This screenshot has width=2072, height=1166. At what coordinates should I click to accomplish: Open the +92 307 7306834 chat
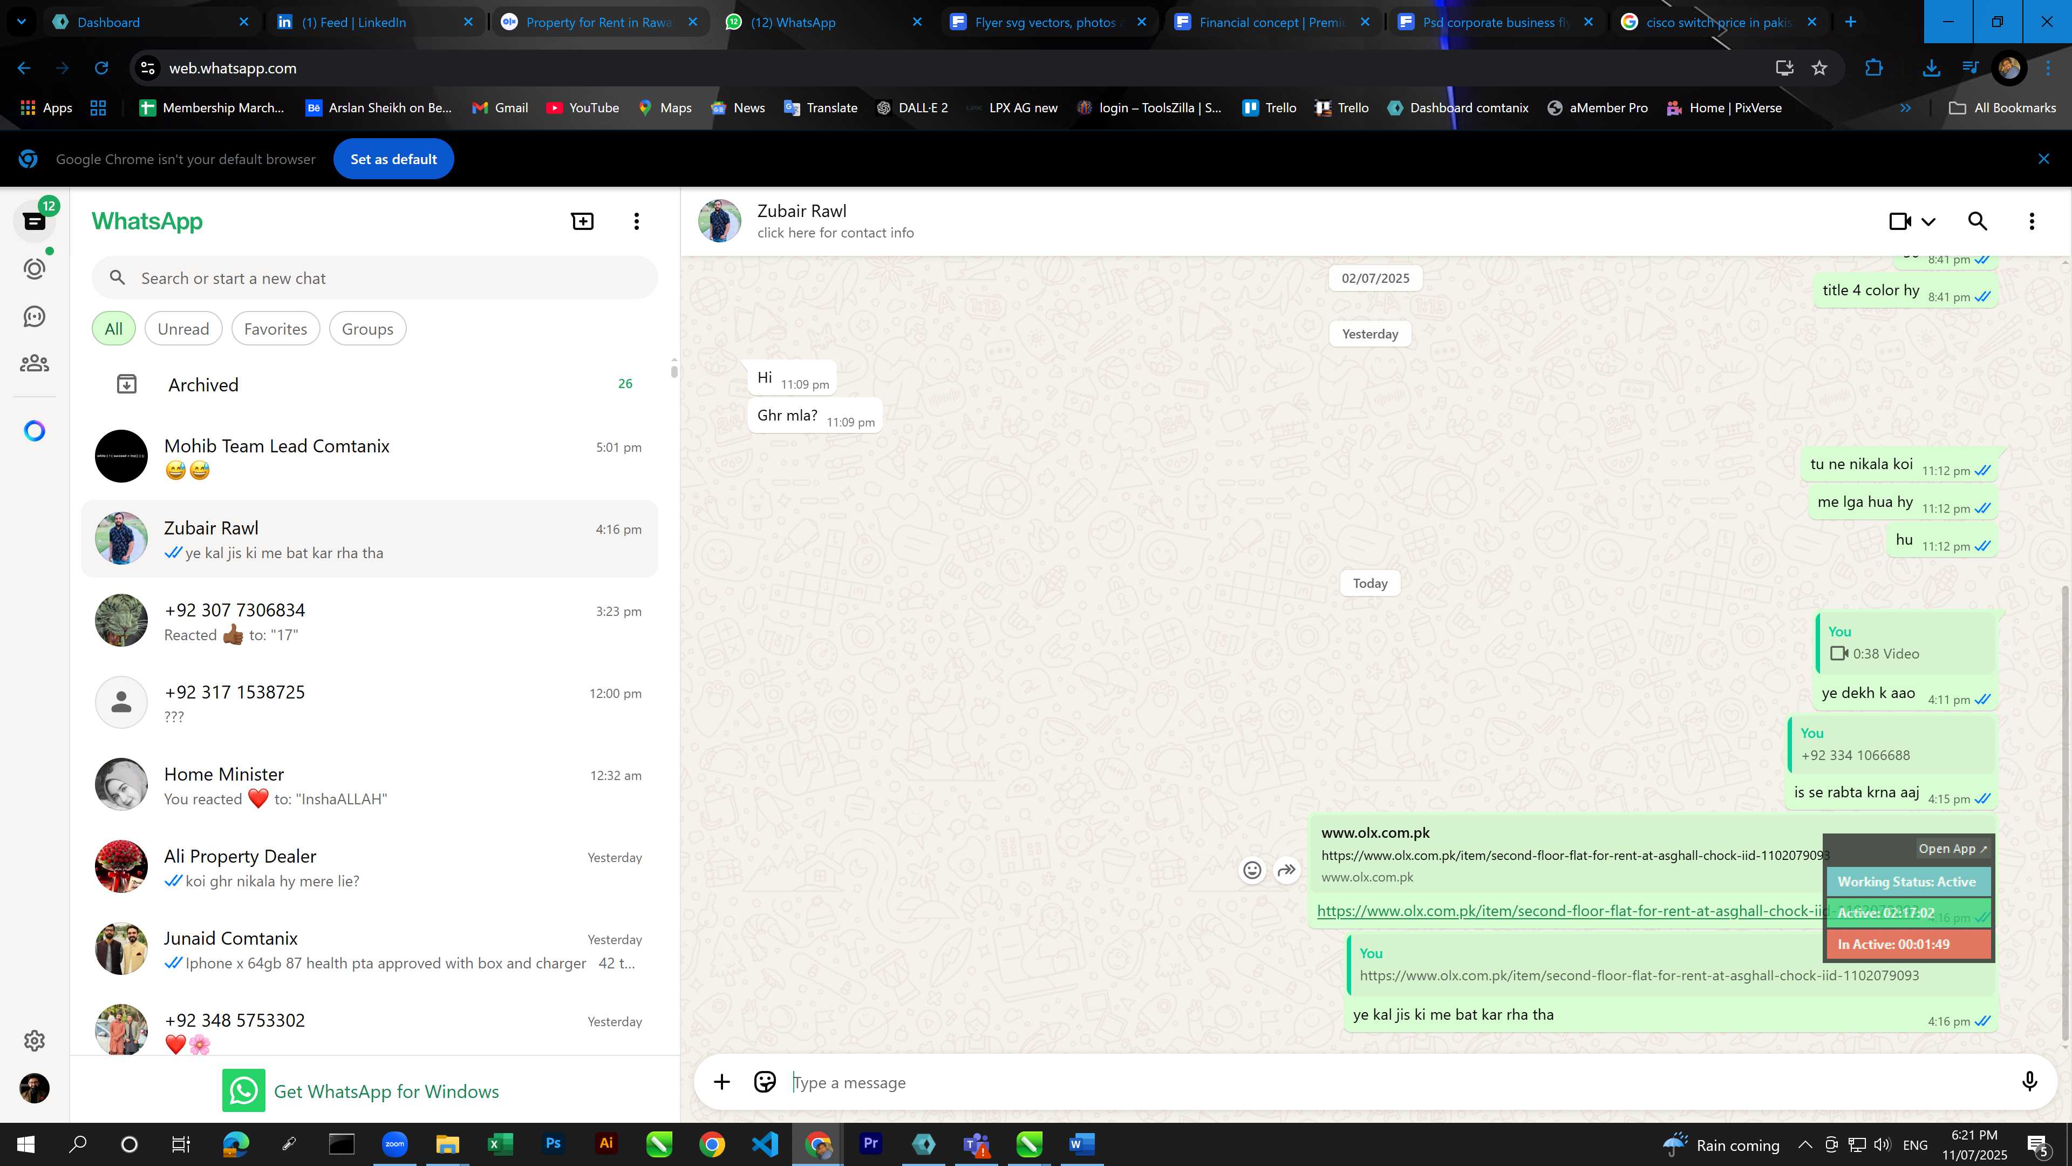[370, 621]
